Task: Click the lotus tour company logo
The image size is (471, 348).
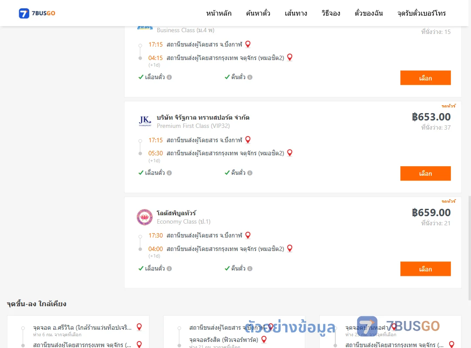Action: pyautogui.click(x=144, y=217)
